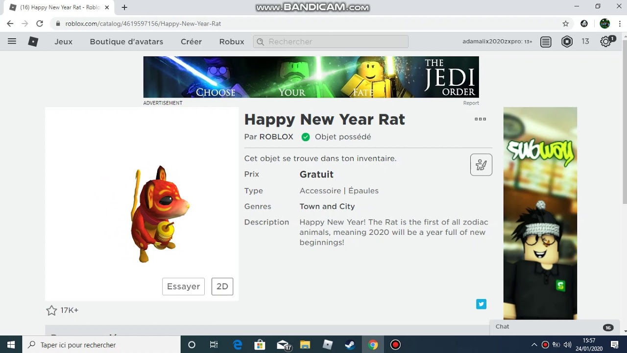Reload the page

point(40,24)
